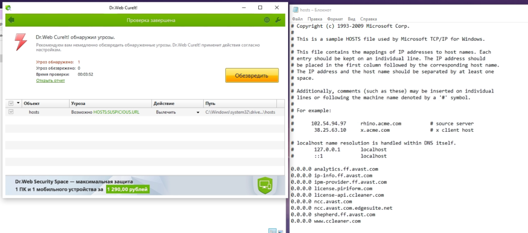Uncheck the hosts threat row checkbox

(x=11, y=112)
